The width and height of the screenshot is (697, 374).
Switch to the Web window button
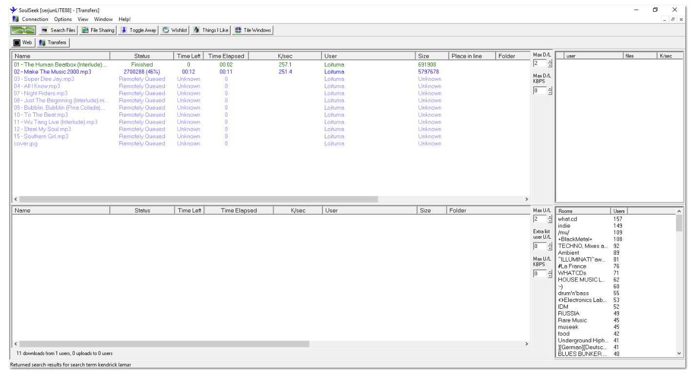(x=22, y=43)
